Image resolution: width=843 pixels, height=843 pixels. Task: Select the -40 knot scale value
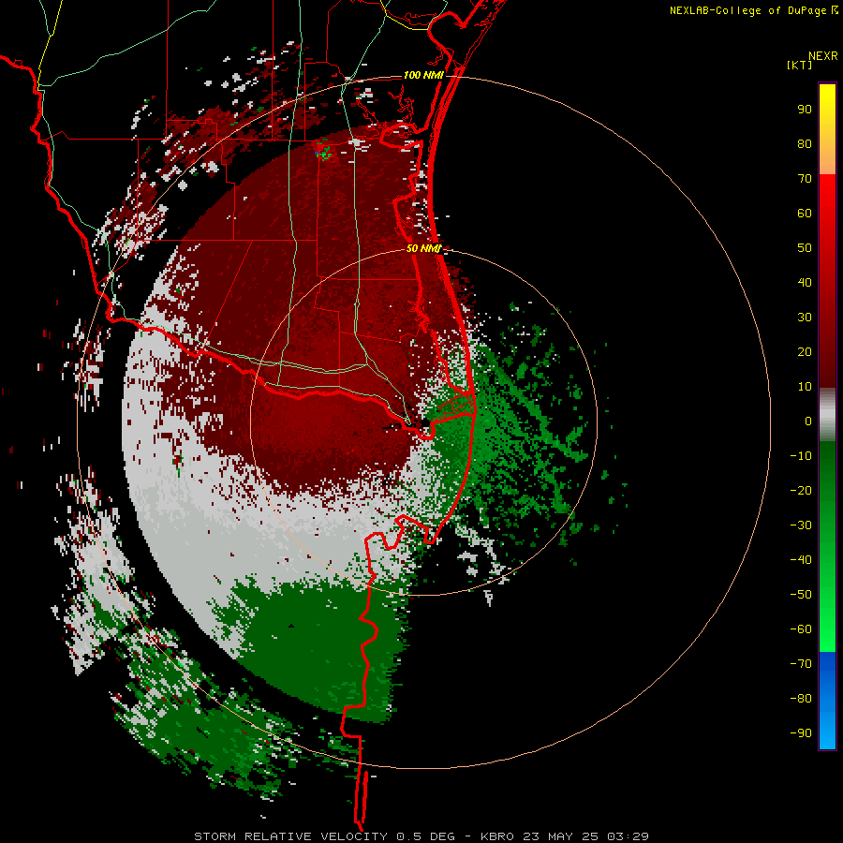[x=801, y=560]
